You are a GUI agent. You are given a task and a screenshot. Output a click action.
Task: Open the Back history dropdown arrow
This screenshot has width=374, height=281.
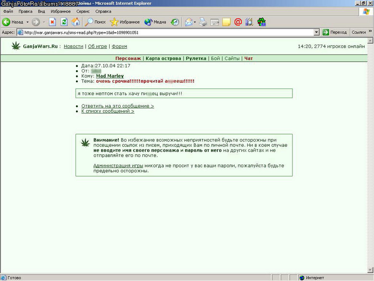27,22
